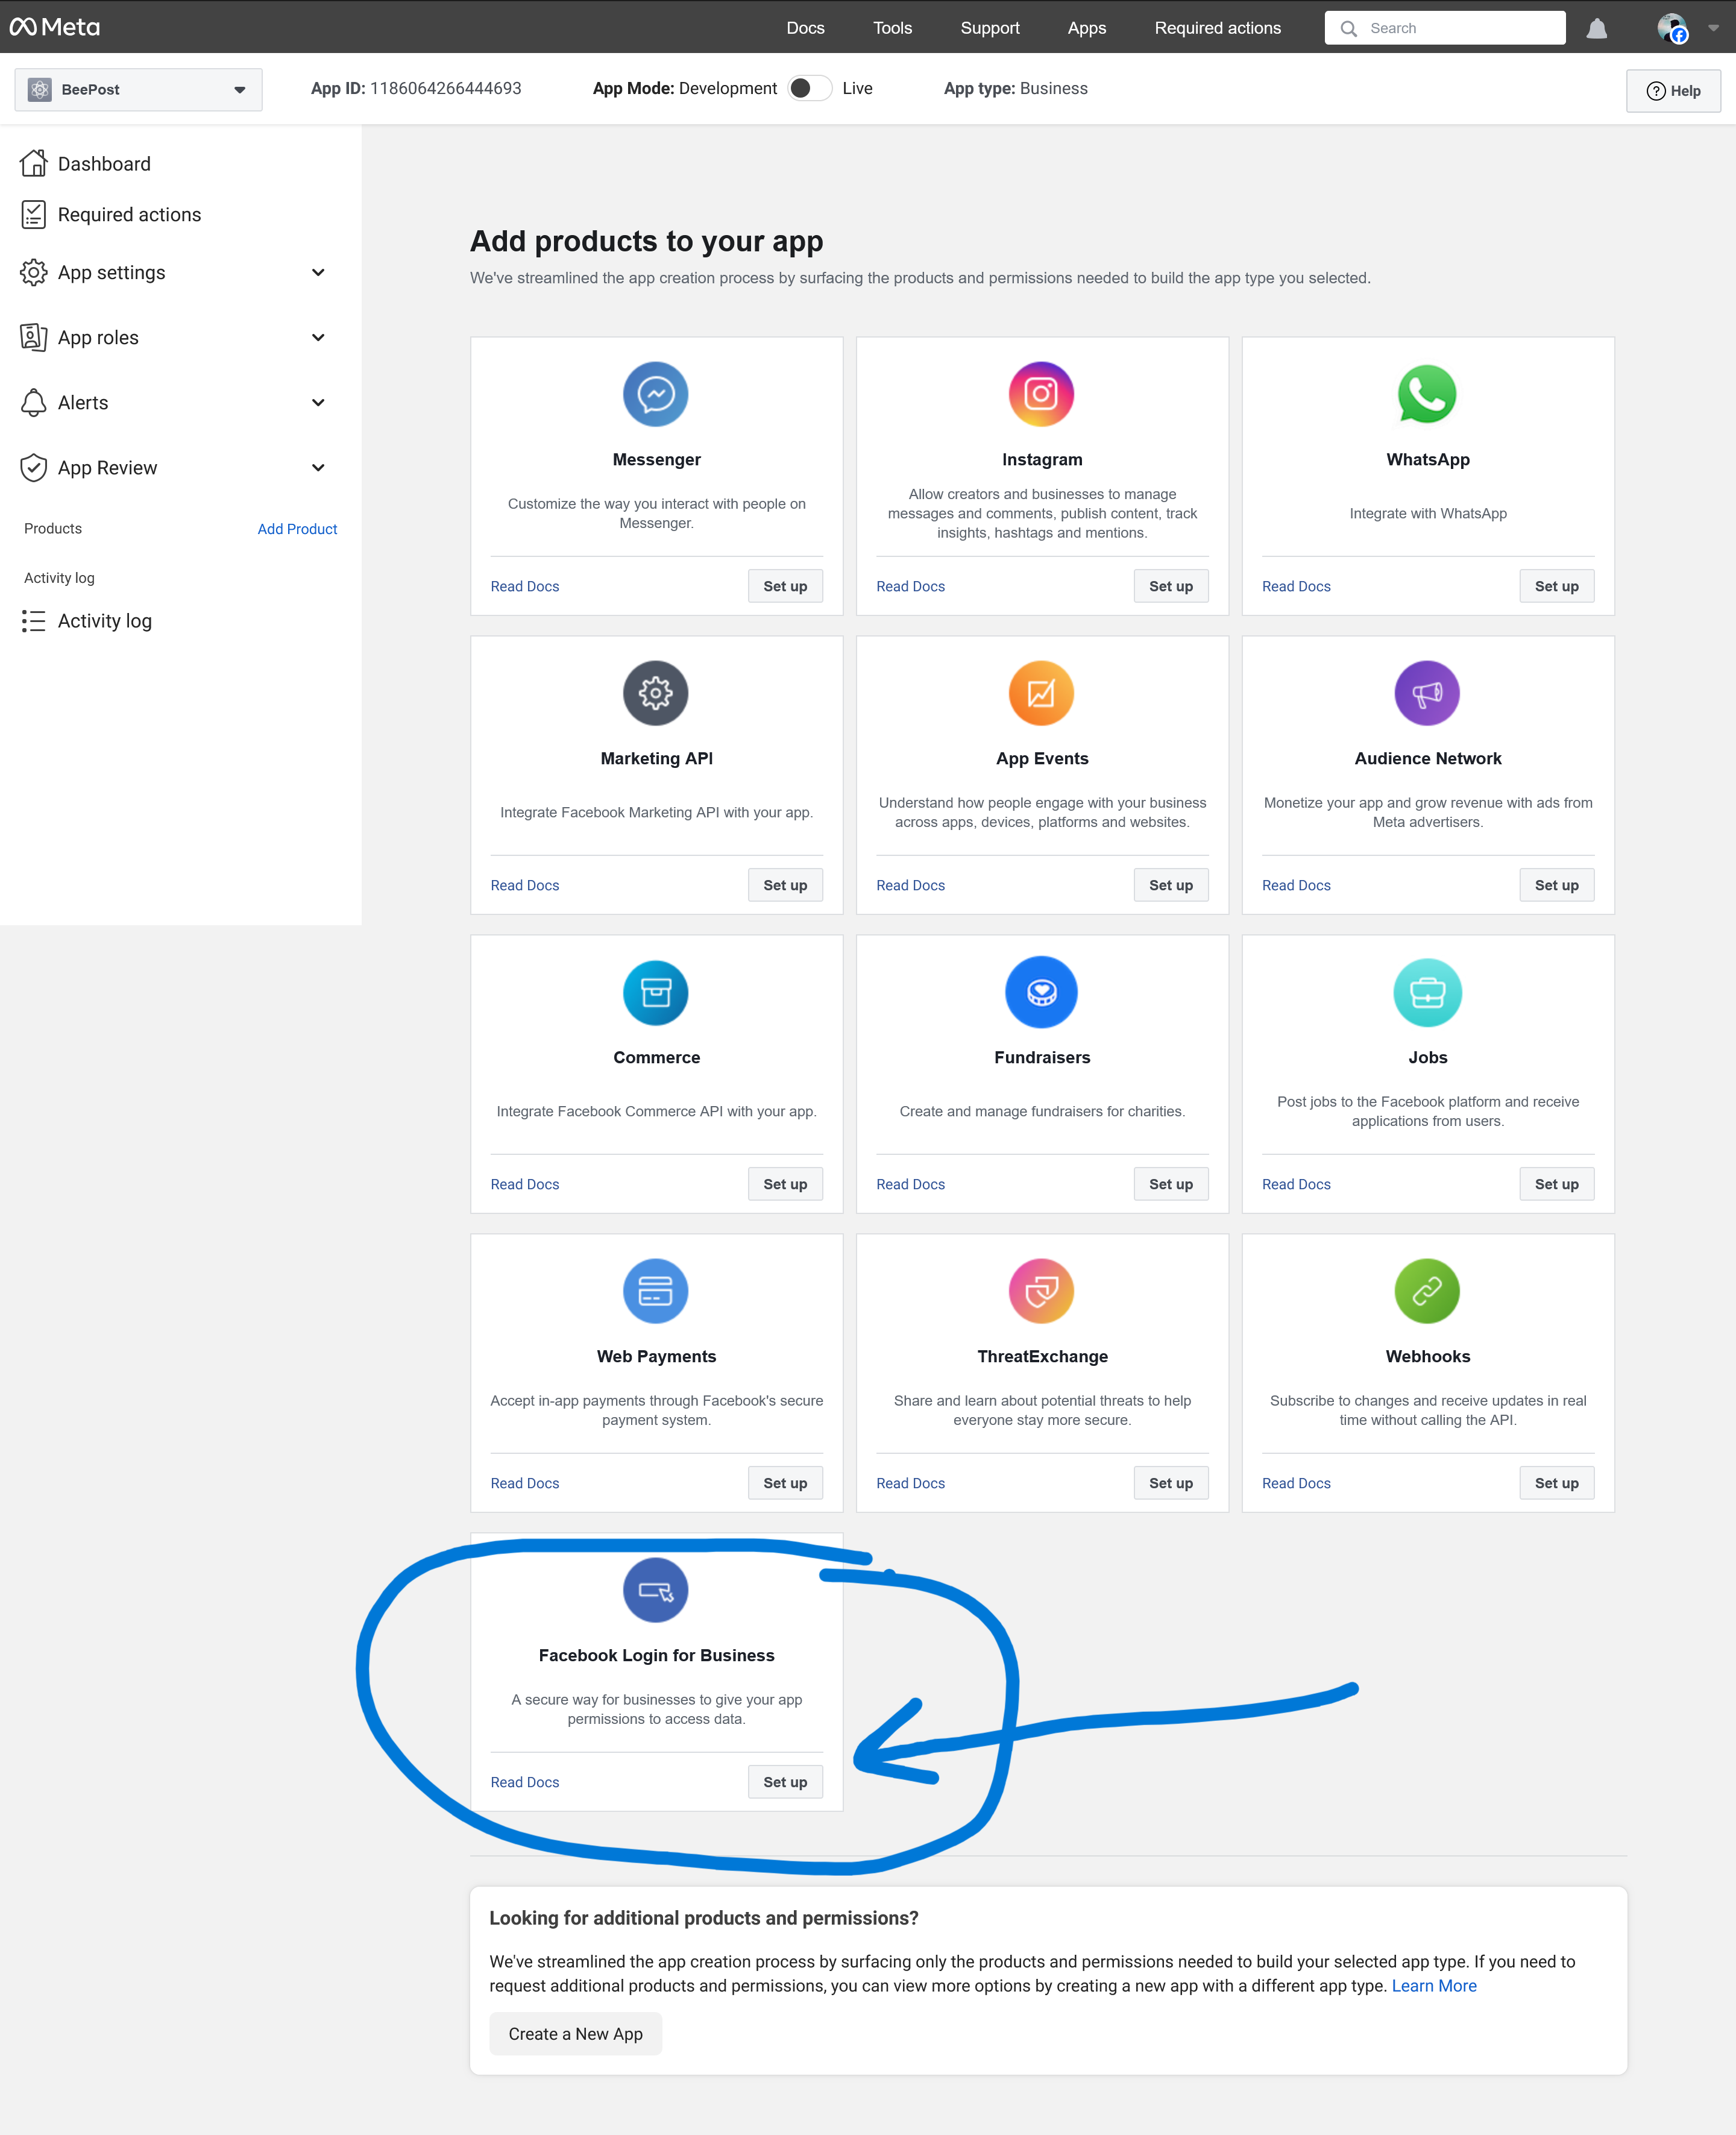Click Set up for Marketing API
Image resolution: width=1736 pixels, height=2135 pixels.
[x=785, y=885]
